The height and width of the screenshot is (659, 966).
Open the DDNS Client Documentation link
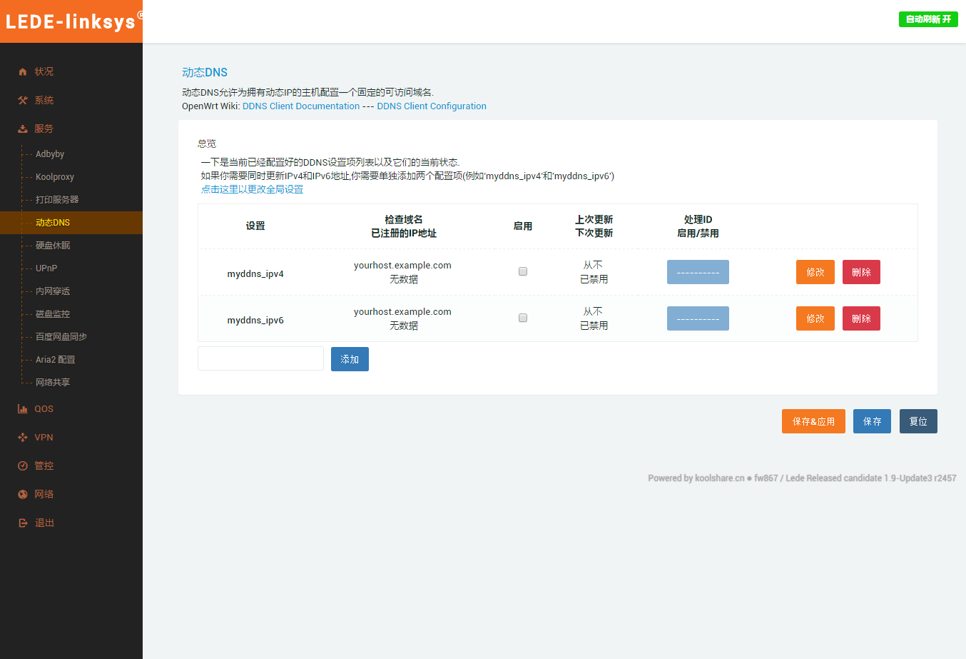[301, 106]
